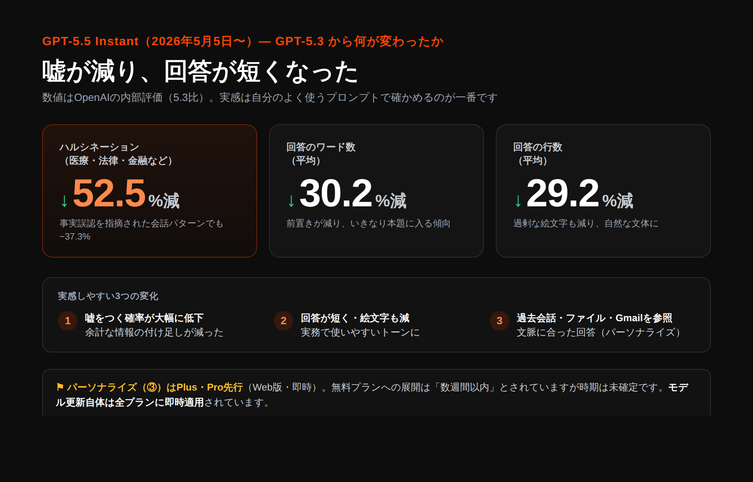
Task: Click the bold text 'ル更新自体は全プランに即時適用'
Action: [130, 402]
